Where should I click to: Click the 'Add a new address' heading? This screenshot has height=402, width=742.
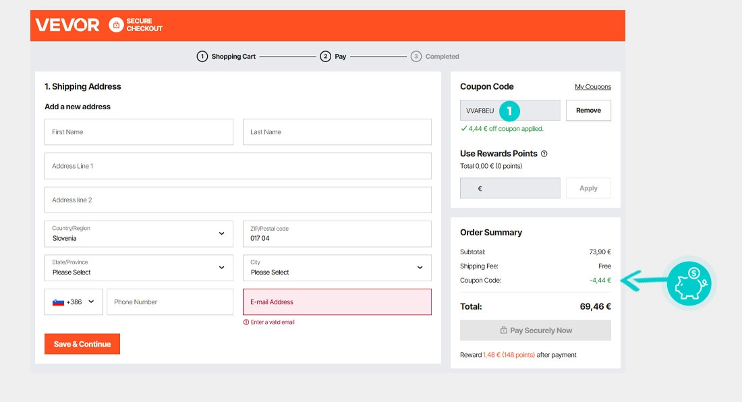click(78, 107)
